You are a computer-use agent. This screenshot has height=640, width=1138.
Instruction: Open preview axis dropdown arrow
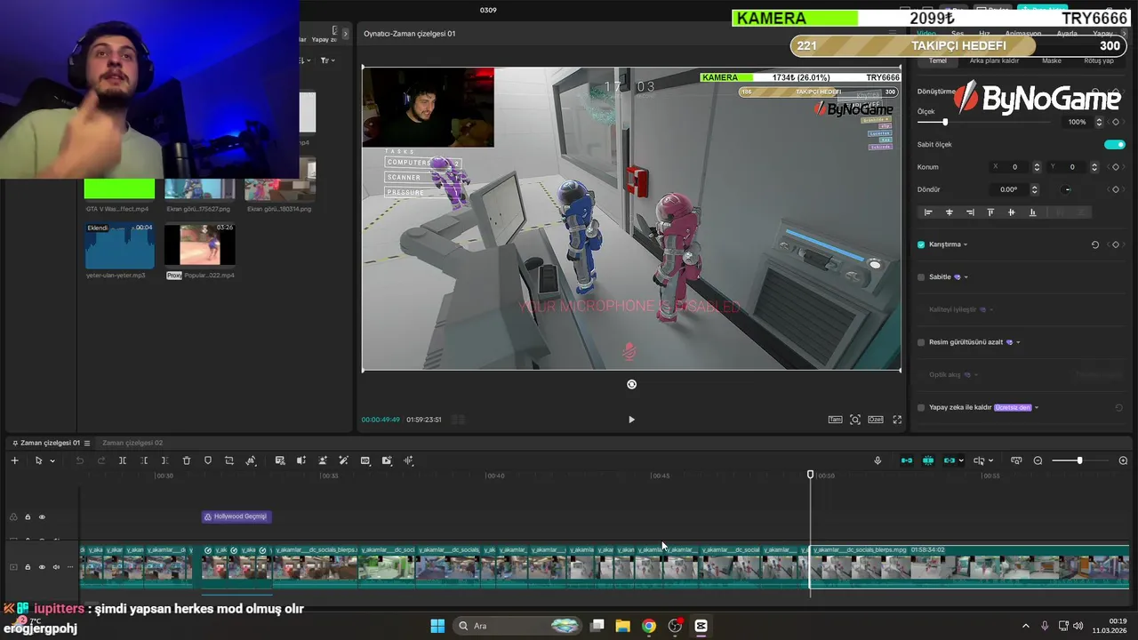click(990, 460)
